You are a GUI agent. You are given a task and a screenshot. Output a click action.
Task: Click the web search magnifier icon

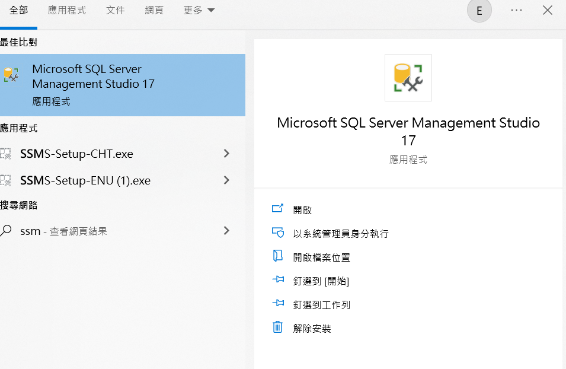click(7, 231)
